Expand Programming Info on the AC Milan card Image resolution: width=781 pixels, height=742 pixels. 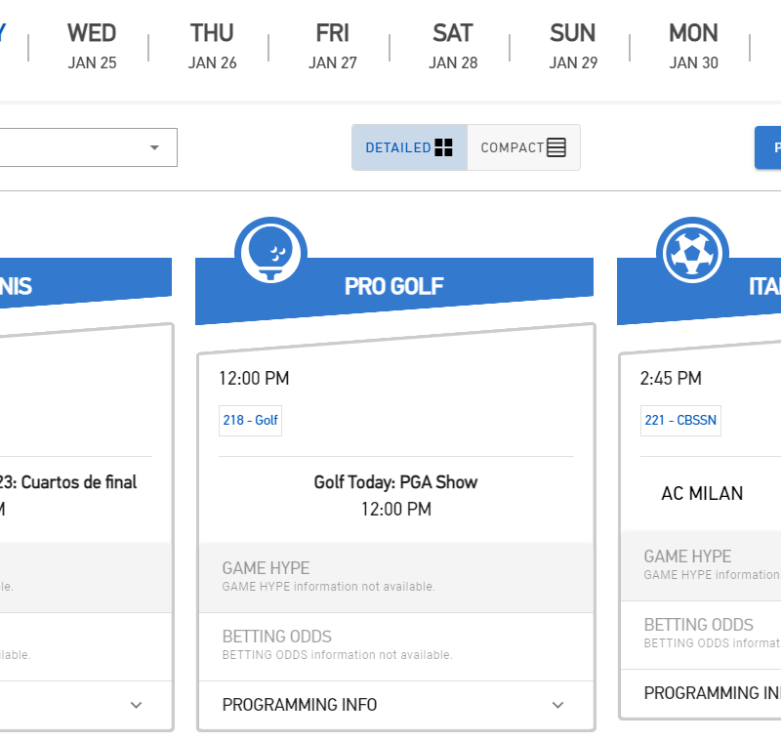tap(710, 693)
